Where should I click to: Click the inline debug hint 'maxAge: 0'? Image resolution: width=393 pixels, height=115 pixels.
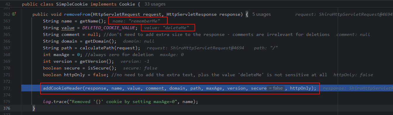(172, 55)
